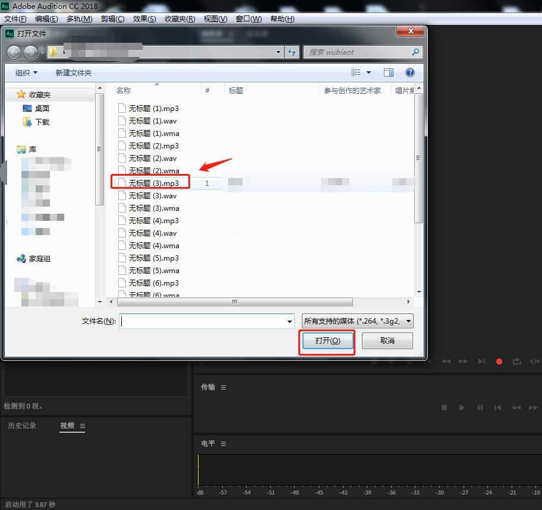
Task: Click the rewind button in the Transport panel
Action: 516,407
